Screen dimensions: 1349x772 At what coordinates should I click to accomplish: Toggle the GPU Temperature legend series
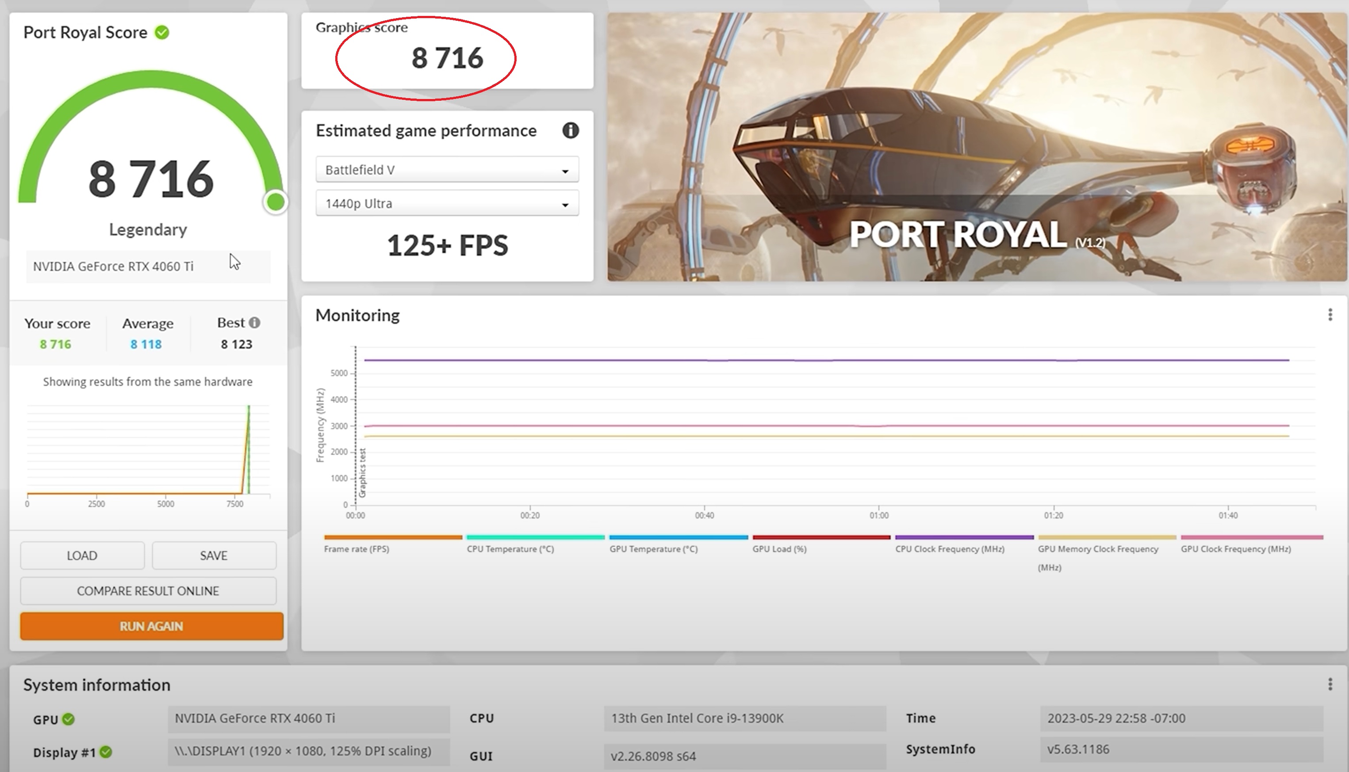[x=653, y=549]
